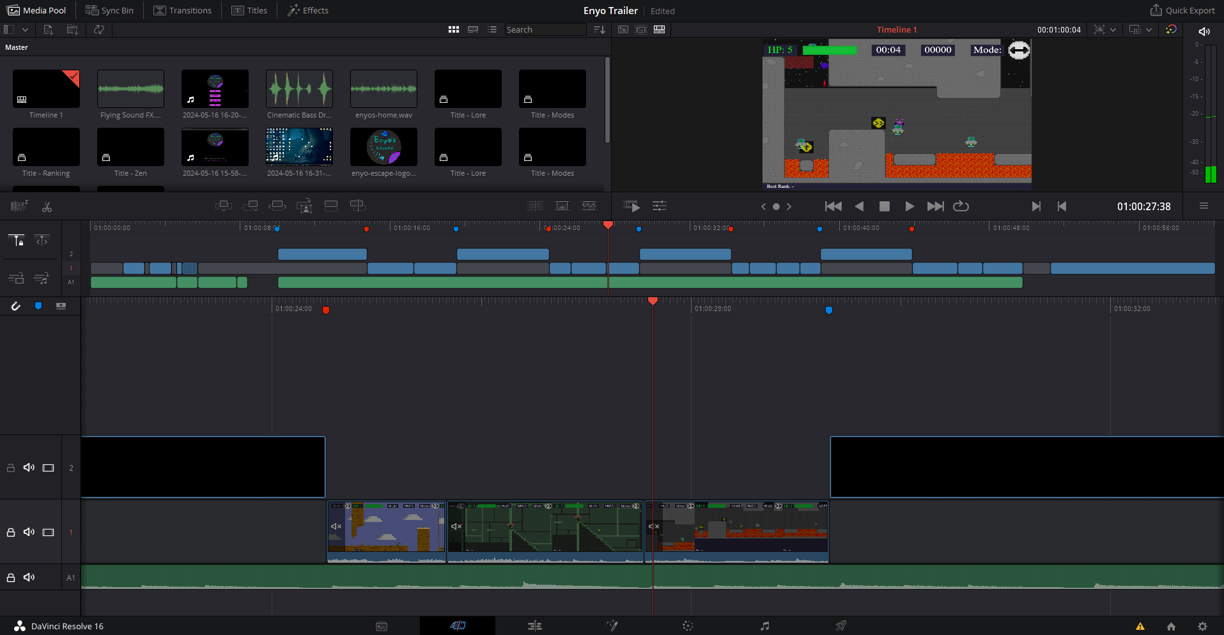This screenshot has height=635, width=1224.
Task: Toggle lock on video track 2
Action: pyautogui.click(x=11, y=468)
